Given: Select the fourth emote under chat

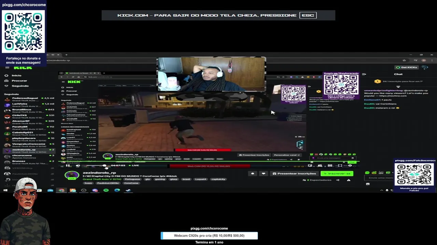Looking at the screenshot, I should (388, 173).
